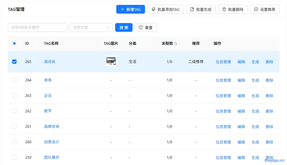
Task: Check the checkbox for row 259
Action: (x=14, y=157)
